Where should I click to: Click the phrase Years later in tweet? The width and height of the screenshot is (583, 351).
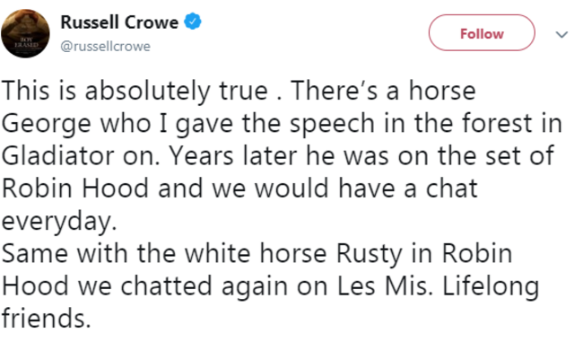coord(233,155)
